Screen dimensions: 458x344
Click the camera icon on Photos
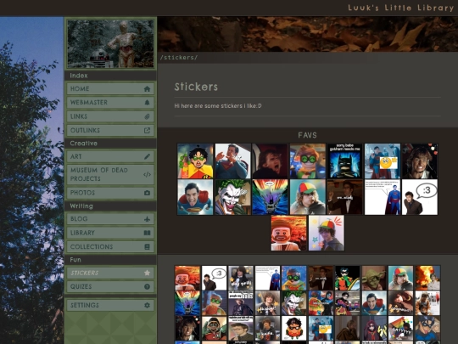tap(147, 193)
